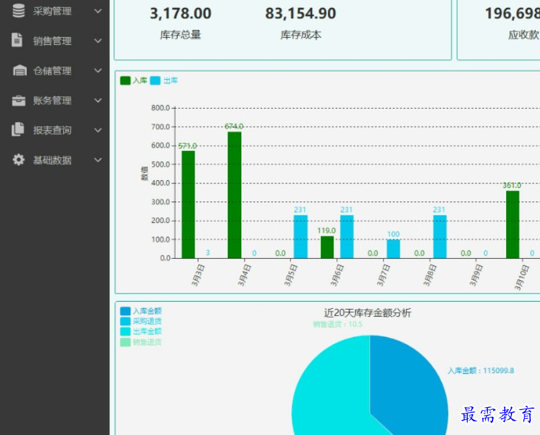540x435 pixels.
Task: Click the dark blue 入库金额 pie slice
Action: (410, 386)
